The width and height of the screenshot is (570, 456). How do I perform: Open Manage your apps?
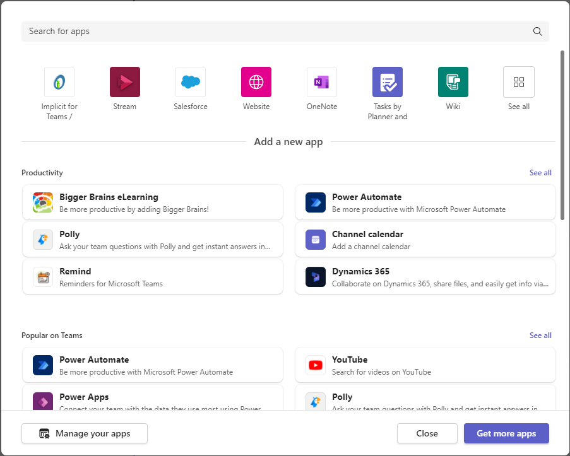tap(85, 433)
